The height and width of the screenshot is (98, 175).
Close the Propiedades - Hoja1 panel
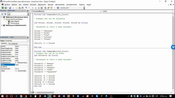click(27, 37)
